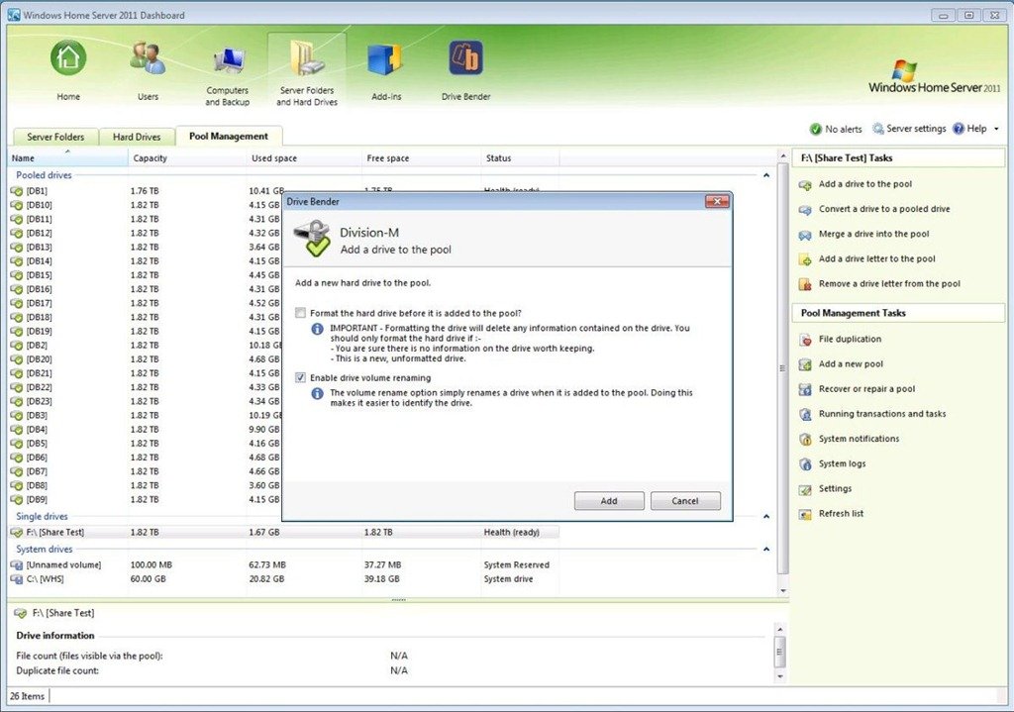Click the No alerts status icon
Viewport: 1014px width, 712px height.
pyautogui.click(x=816, y=129)
